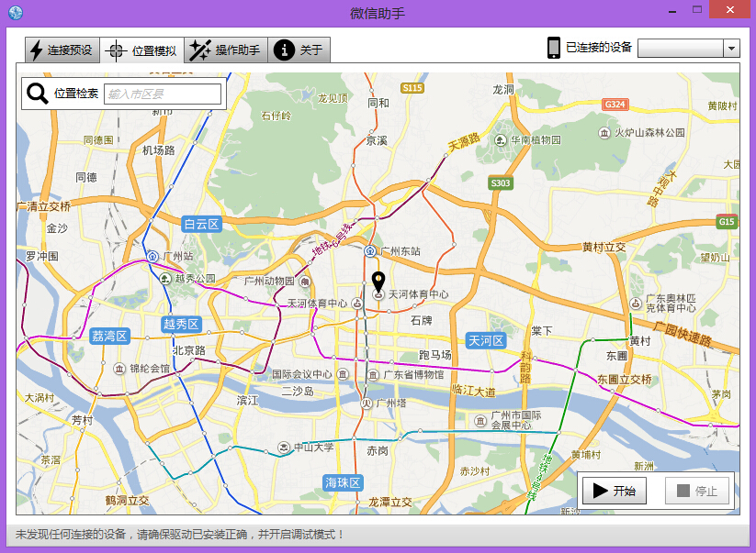This screenshot has height=553, width=756.
Task: Click the G15 road shield
Action: pos(727,221)
